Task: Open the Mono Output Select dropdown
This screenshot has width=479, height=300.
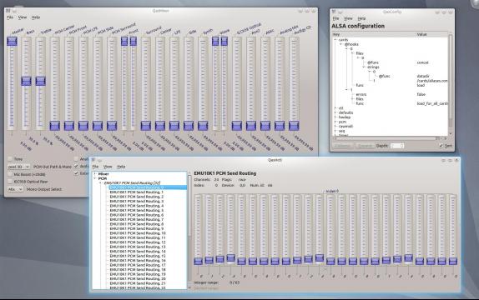Action: [15, 189]
